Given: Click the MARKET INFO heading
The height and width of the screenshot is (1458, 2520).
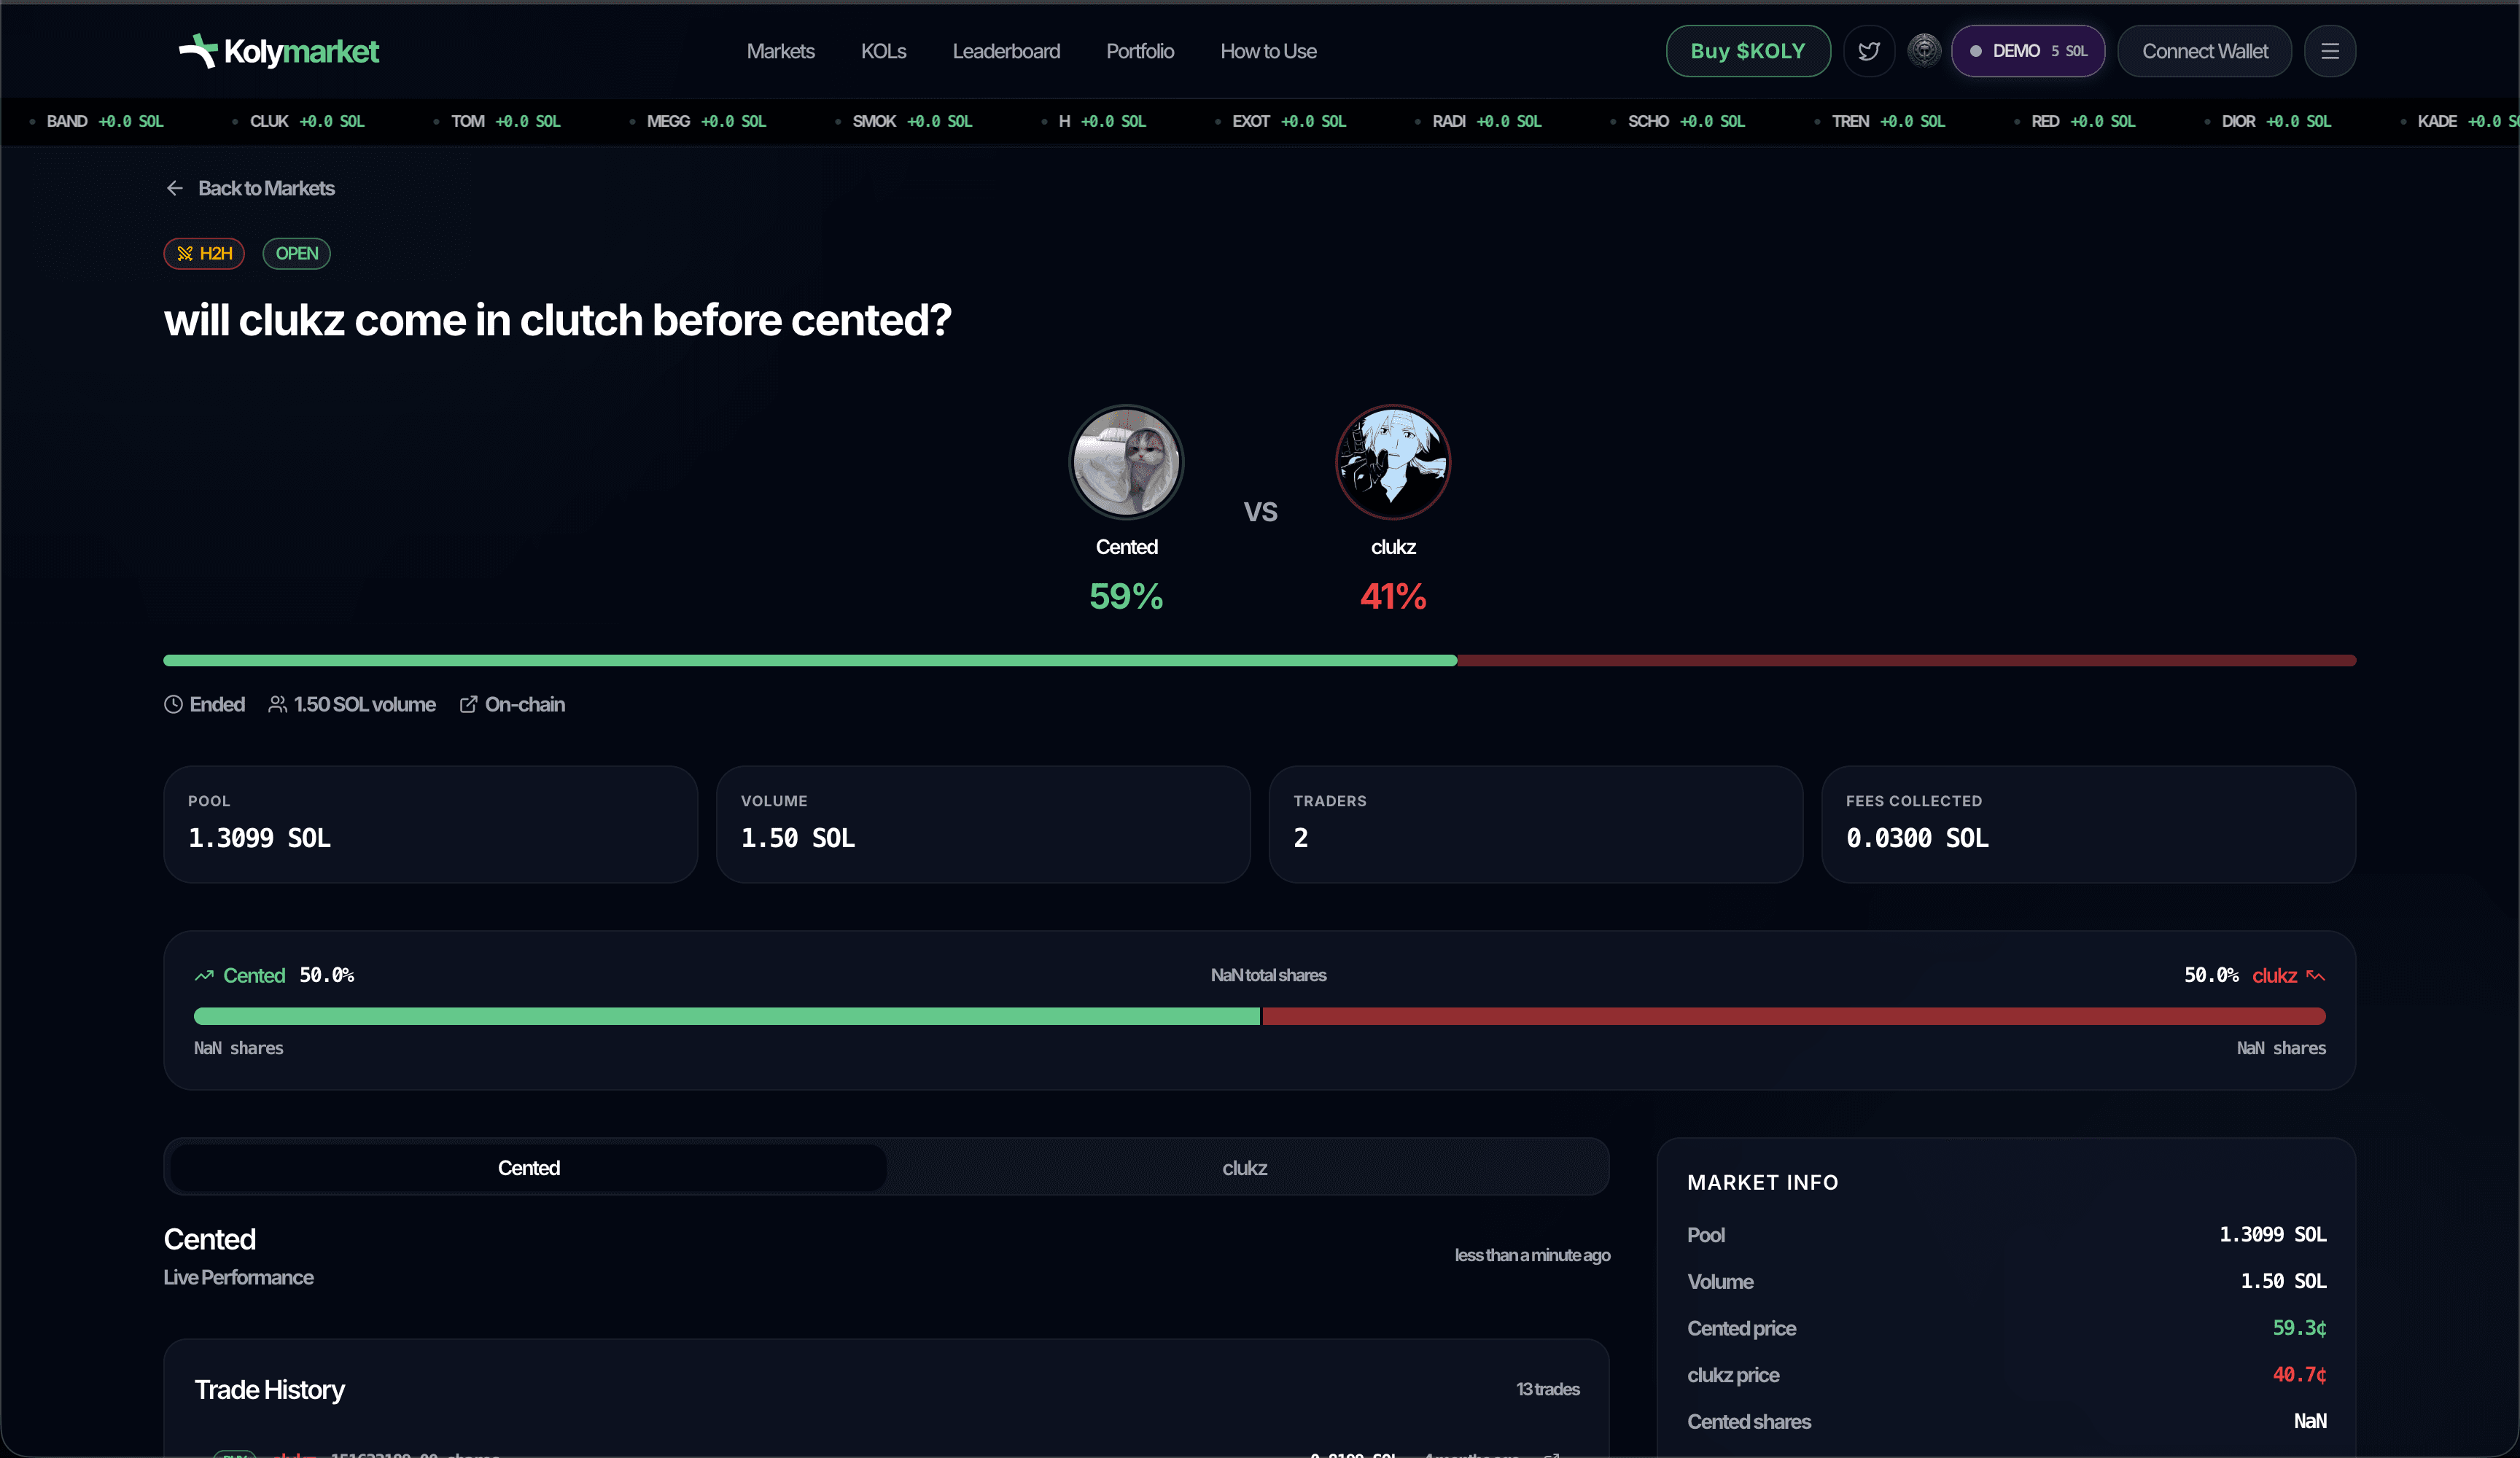Looking at the screenshot, I should click(x=1762, y=1182).
